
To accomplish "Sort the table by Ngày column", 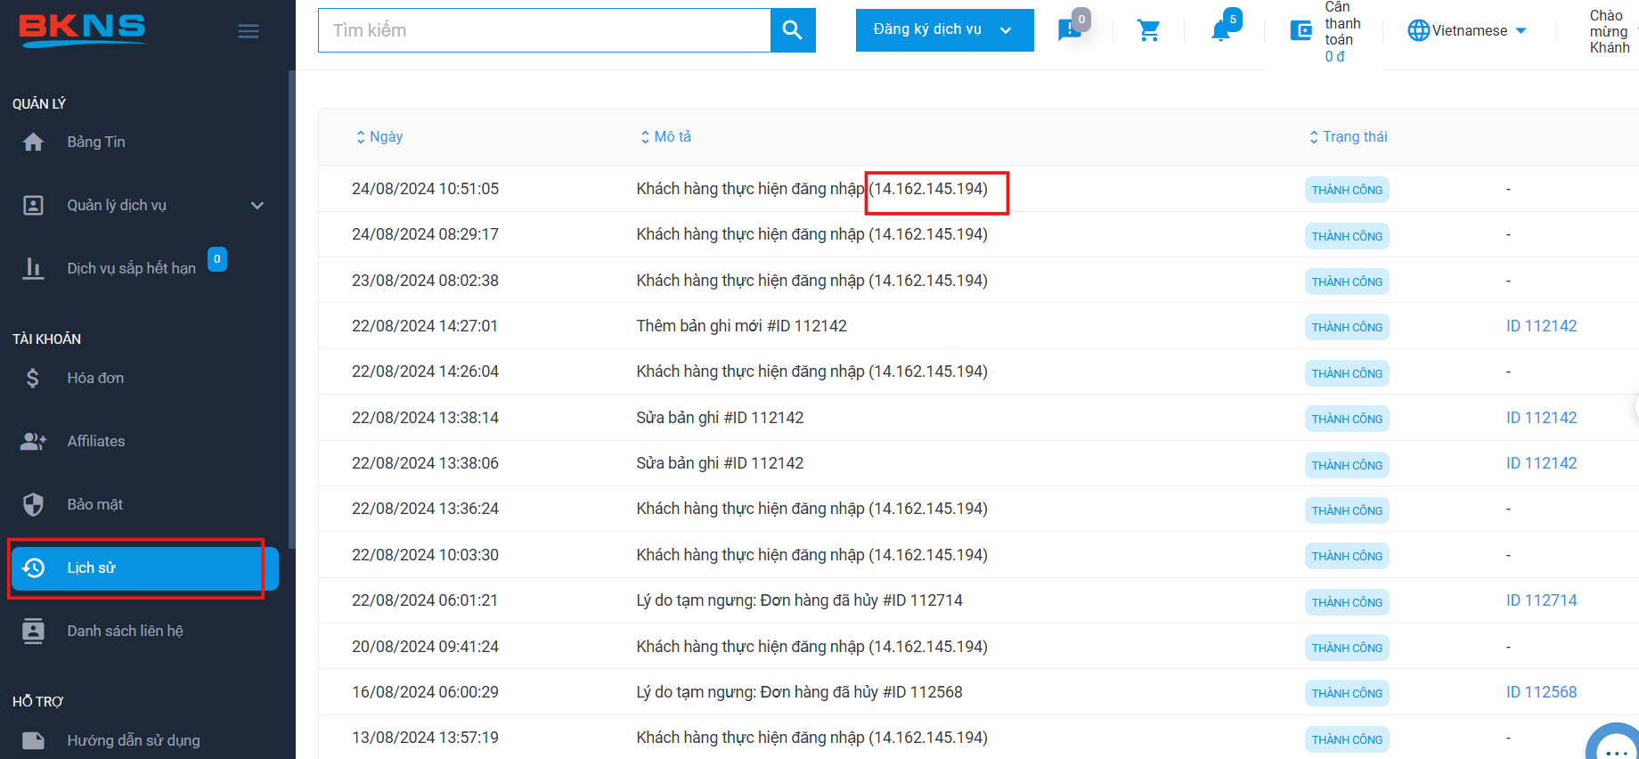I will coord(379,136).
